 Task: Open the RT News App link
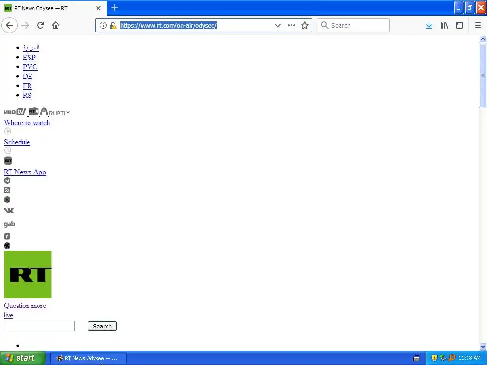[25, 172]
